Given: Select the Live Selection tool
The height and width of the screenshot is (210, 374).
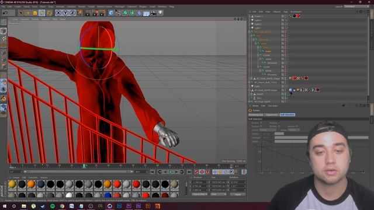Looking at the screenshot, I should pos(21,13).
